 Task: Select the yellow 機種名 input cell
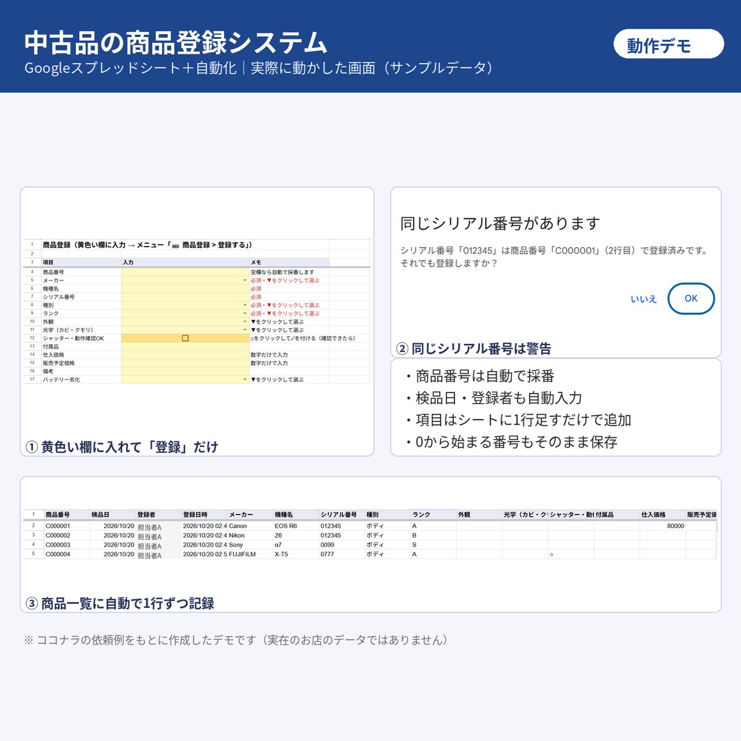click(185, 289)
